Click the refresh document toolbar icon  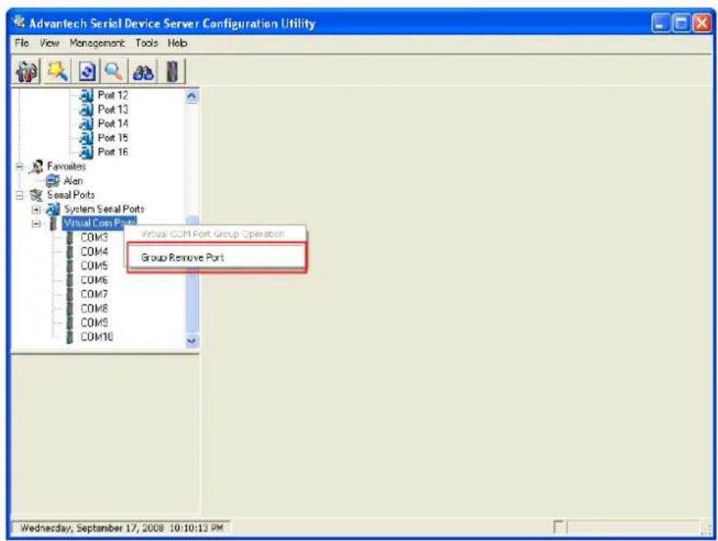pyautogui.click(x=87, y=72)
